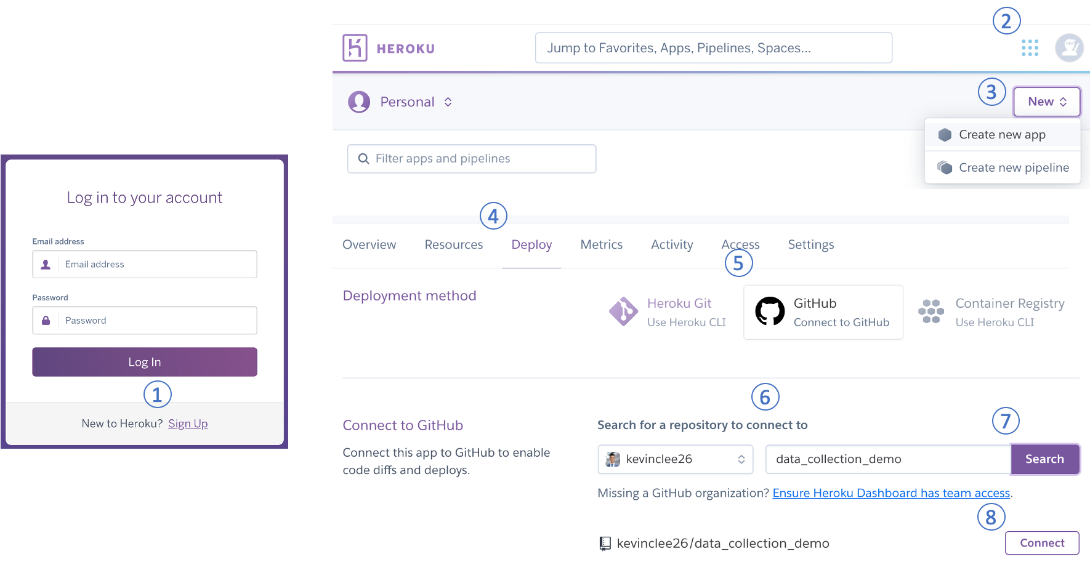Click the kevinclee26/data_collection_demo result text
This screenshot has height=570, width=1090.
tap(723, 544)
